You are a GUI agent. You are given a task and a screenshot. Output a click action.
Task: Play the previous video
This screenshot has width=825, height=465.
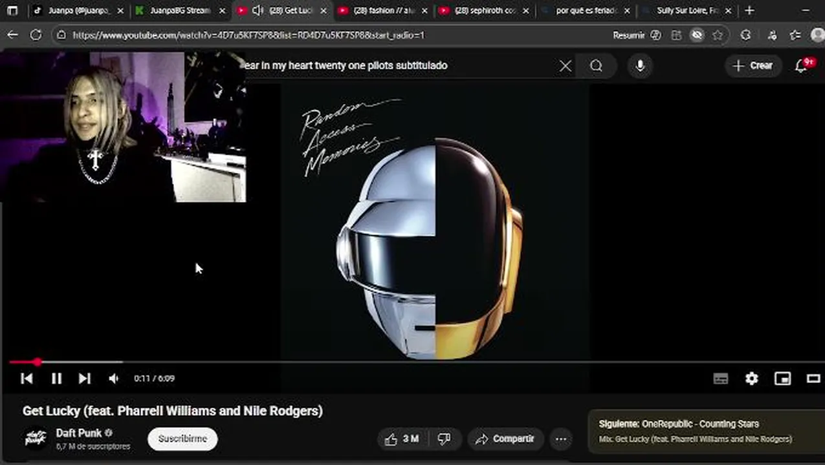tap(27, 378)
